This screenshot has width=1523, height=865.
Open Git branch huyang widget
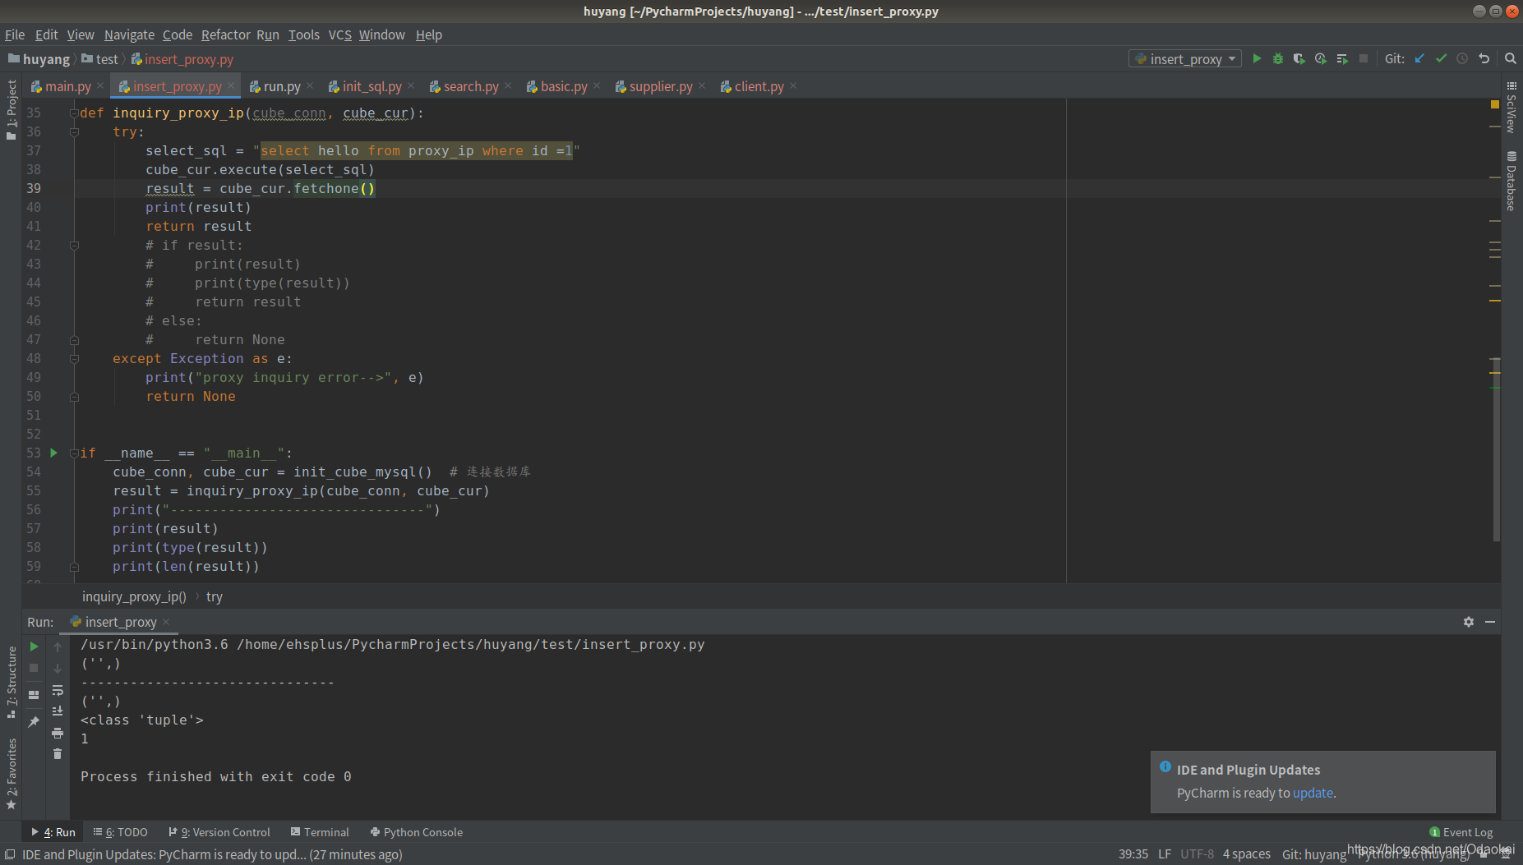[1314, 854]
